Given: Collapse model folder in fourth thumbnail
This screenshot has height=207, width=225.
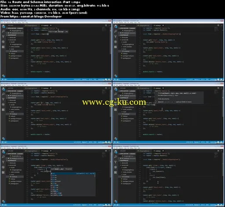Looking at the screenshot, I should 124,105.
